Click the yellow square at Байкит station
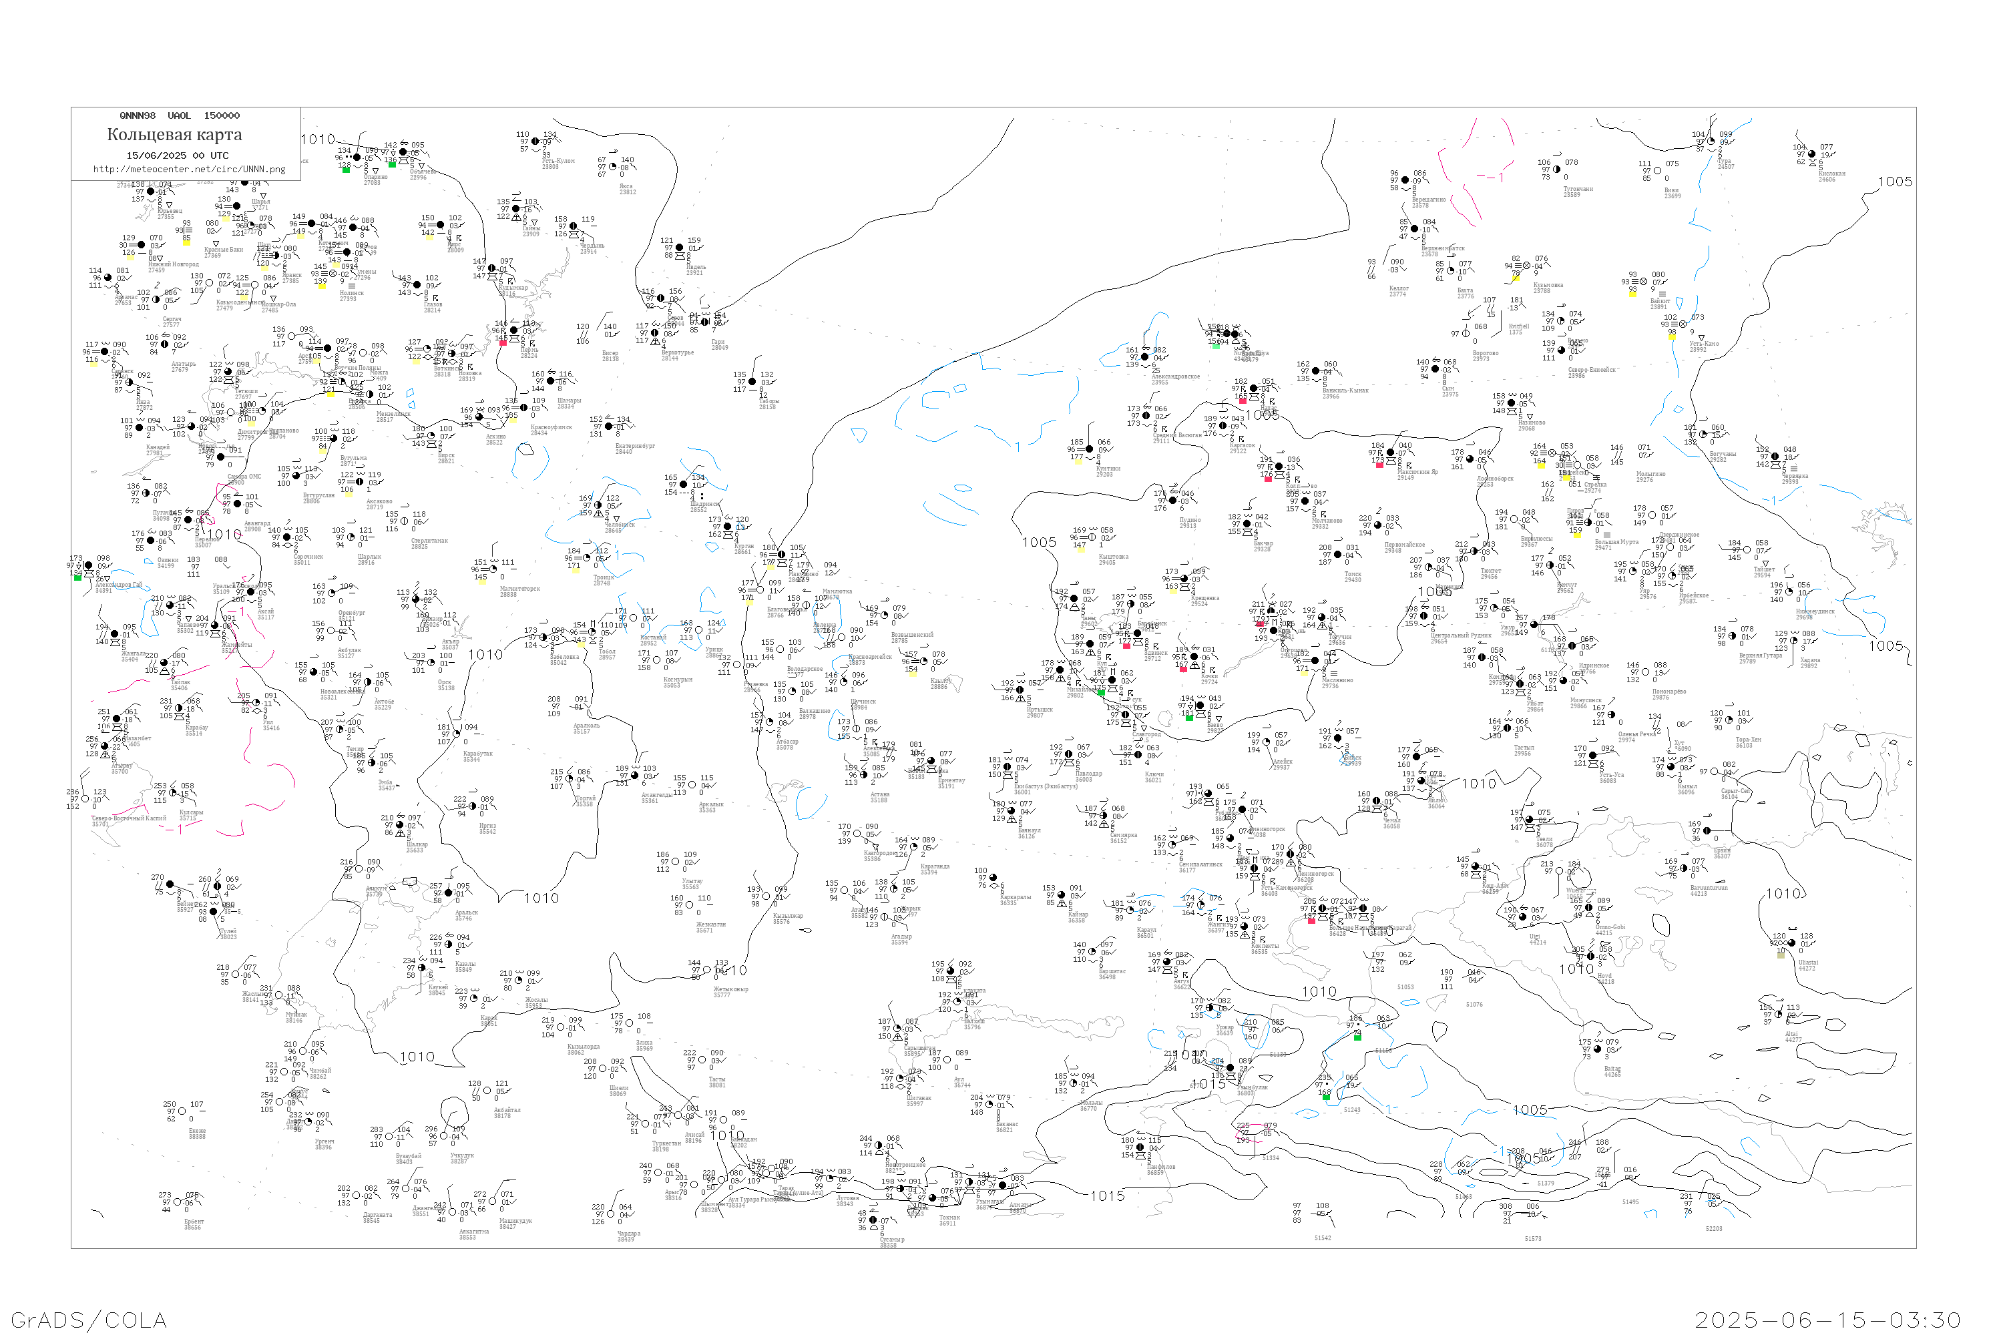Viewport: 2003px width, 1335px height. 1632,293
